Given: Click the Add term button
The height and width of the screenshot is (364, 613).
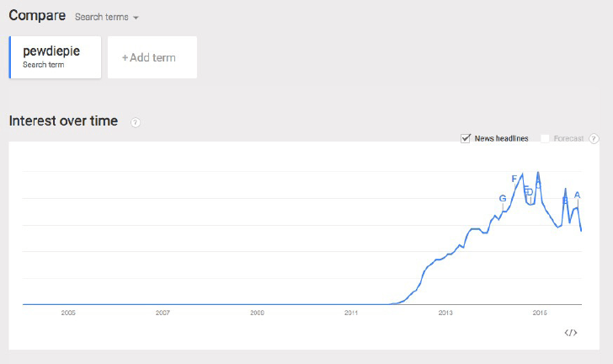Looking at the screenshot, I should click(x=152, y=57).
